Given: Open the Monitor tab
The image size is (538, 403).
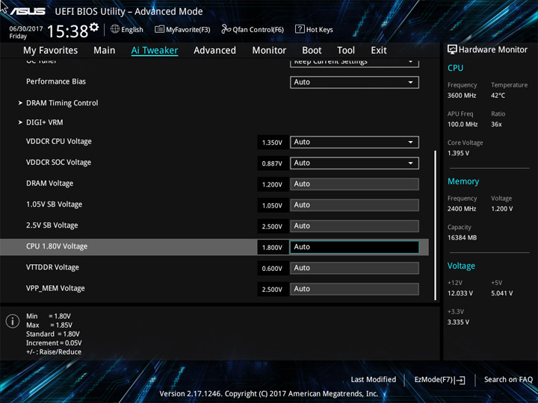Looking at the screenshot, I should click(x=269, y=51).
